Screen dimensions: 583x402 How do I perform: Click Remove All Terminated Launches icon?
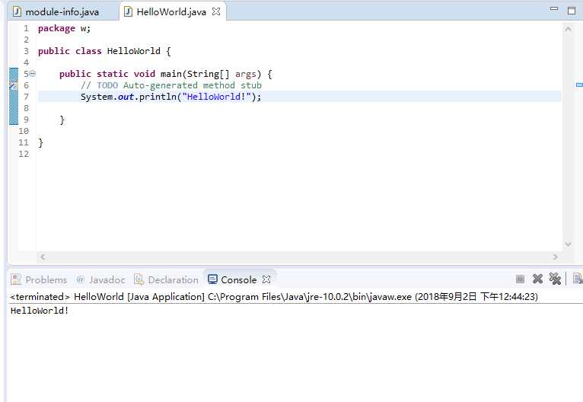[555, 279]
